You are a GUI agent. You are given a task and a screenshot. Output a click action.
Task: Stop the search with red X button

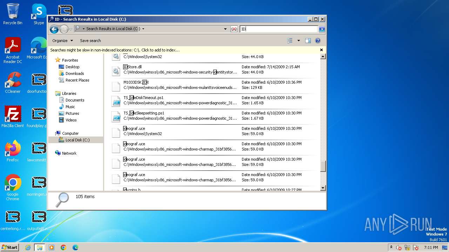click(x=234, y=29)
